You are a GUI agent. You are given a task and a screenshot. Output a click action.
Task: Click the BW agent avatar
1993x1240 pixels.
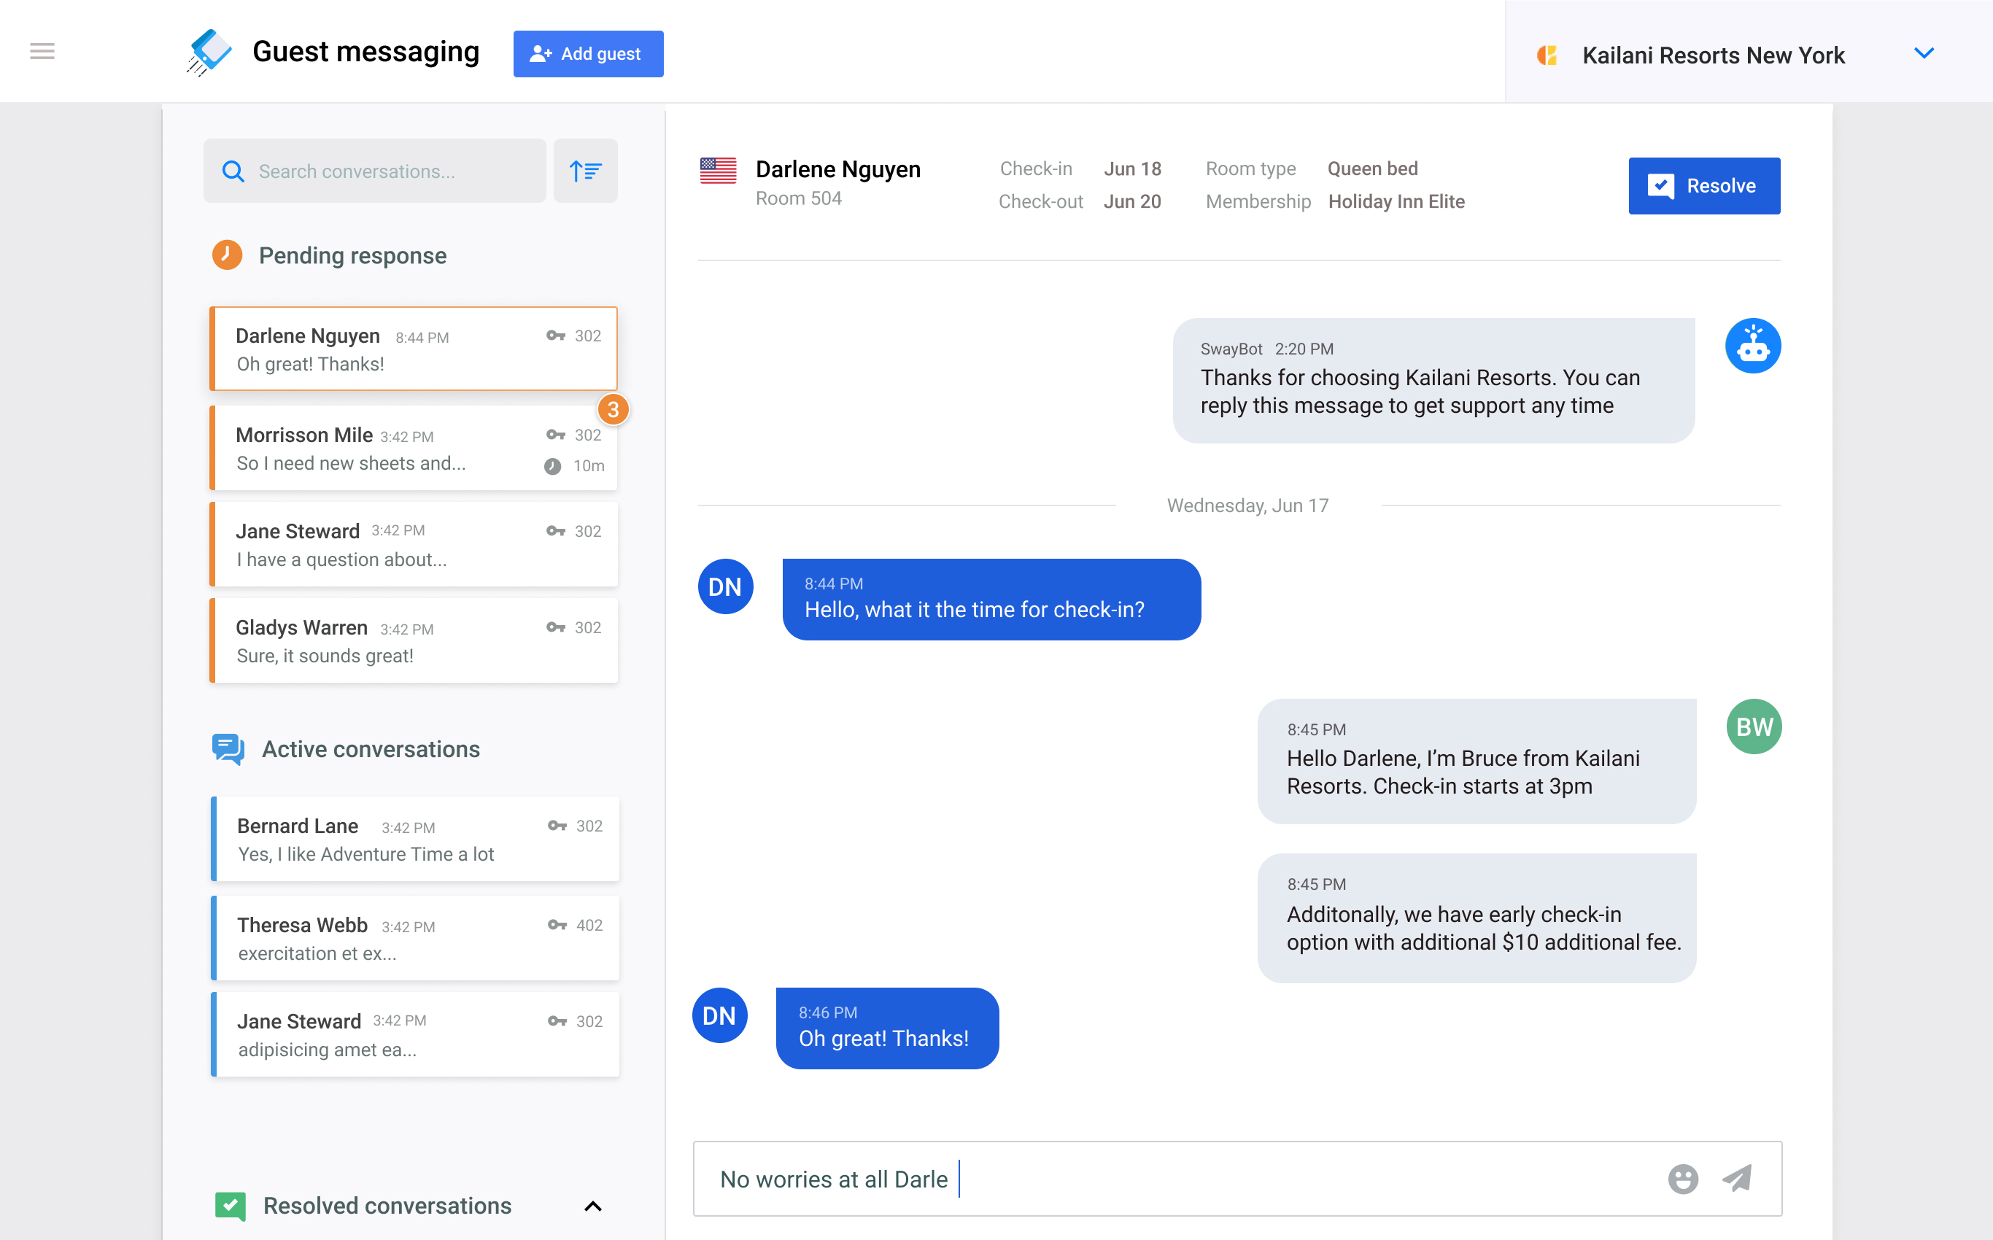pos(1753,726)
